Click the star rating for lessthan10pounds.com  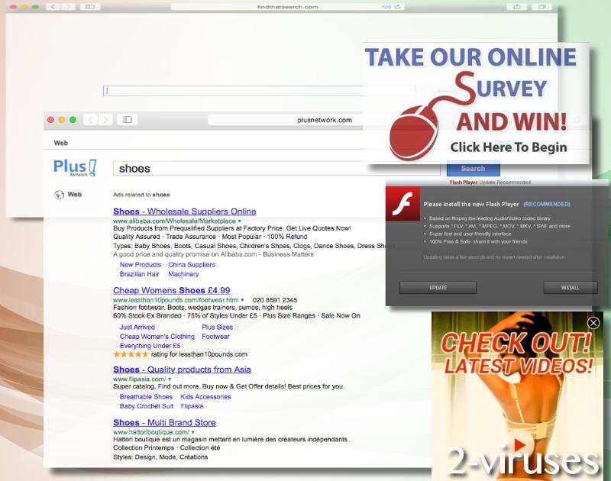point(131,354)
